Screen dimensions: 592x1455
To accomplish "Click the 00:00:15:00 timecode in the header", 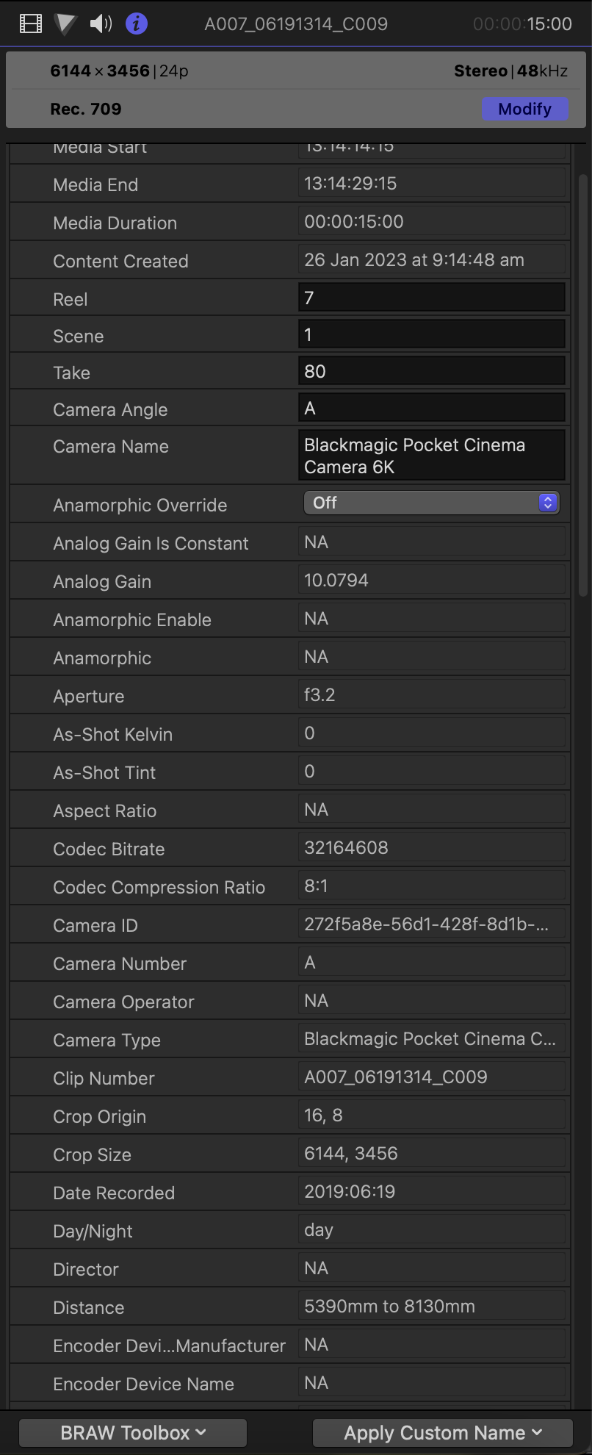I will (522, 24).
